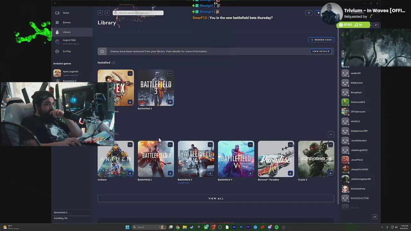Viewport: 411px width, 231px height.
Task: Open Spotify from the taskbar
Action: click(x=277, y=227)
